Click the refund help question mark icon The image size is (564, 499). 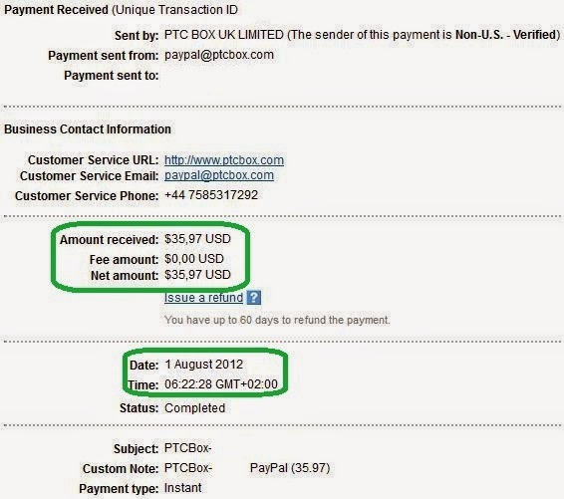point(253,298)
